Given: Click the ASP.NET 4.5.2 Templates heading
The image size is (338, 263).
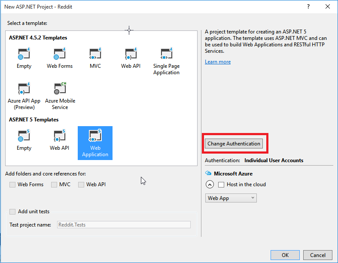Looking at the screenshot, I should tap(38, 38).
